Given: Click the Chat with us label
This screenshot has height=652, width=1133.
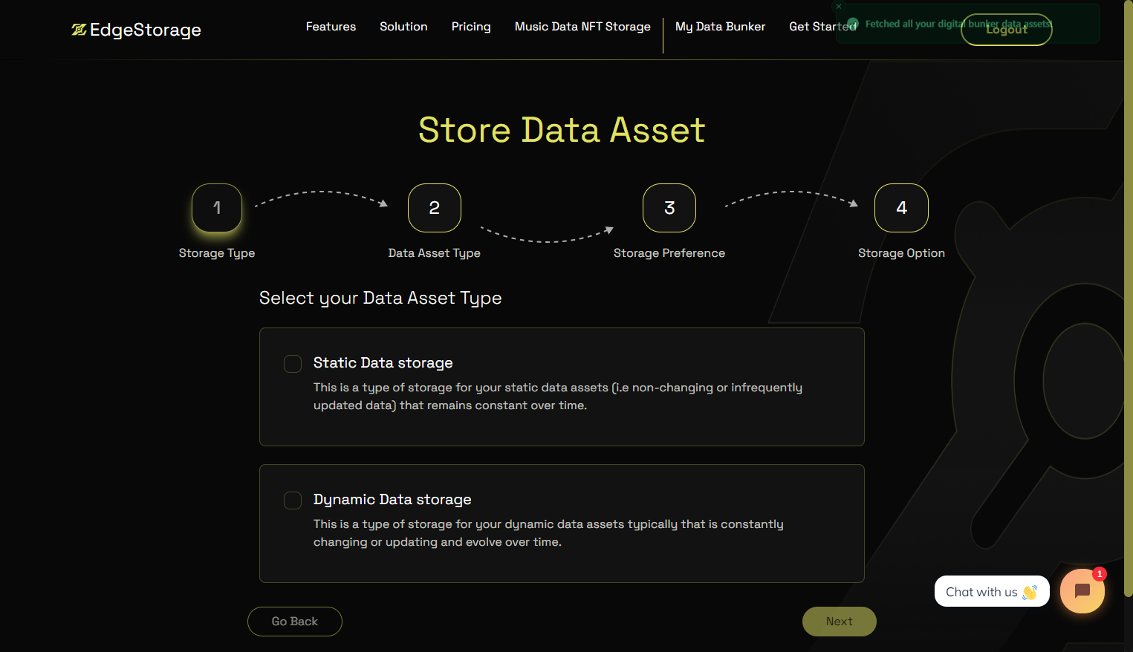Looking at the screenshot, I should coord(992,591).
